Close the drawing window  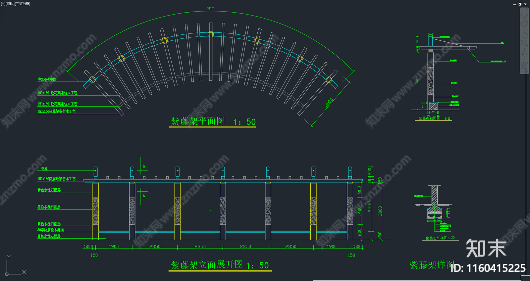click(525, 4)
